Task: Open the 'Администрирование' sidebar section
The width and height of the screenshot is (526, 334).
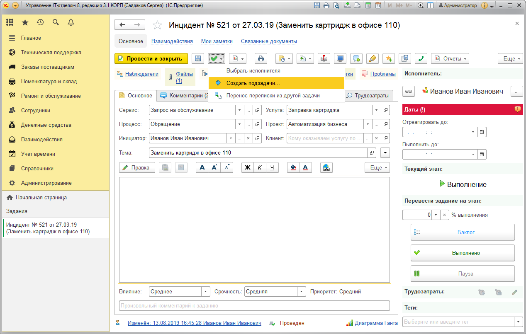Action: pos(46,183)
